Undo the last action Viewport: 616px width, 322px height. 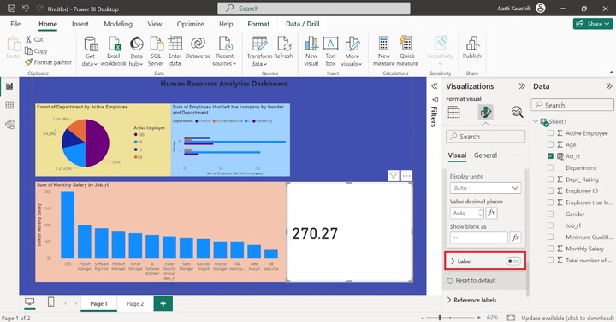(26, 9)
